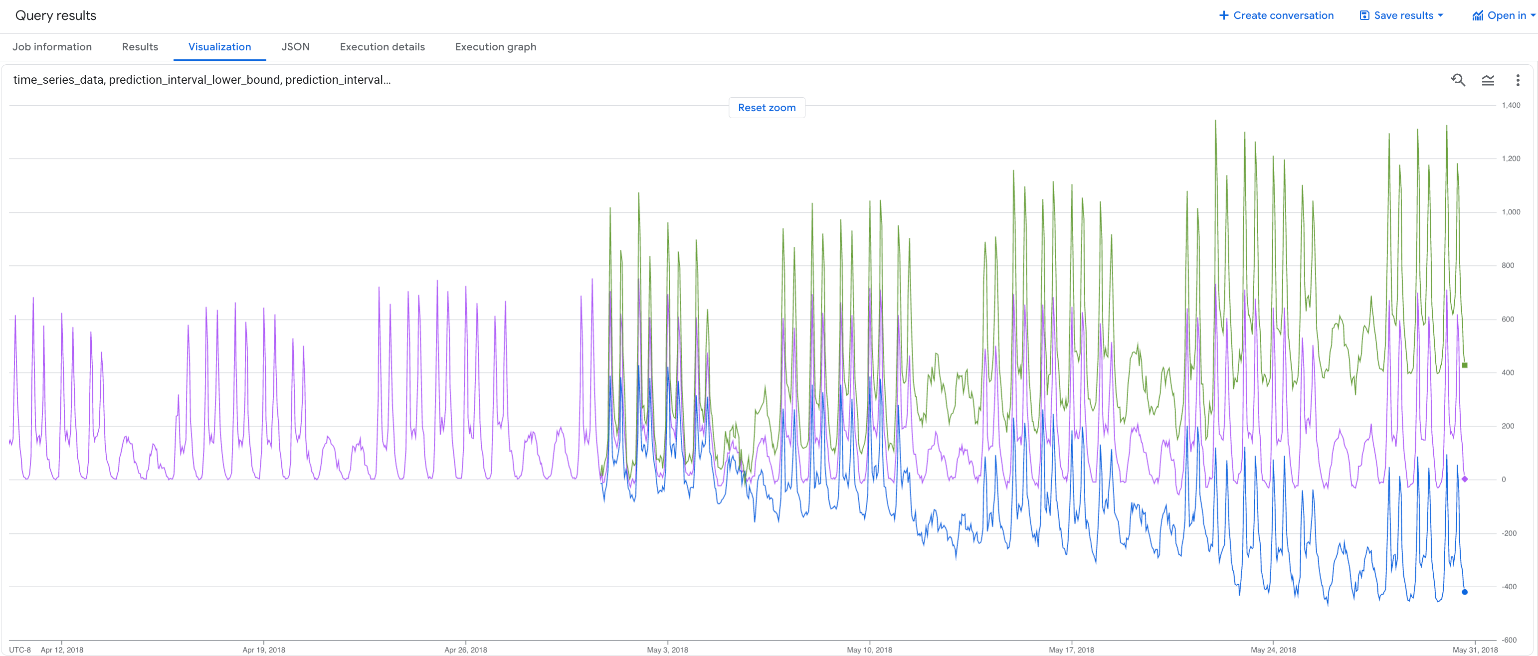Click the UTC-8 timezone label
Image resolution: width=1538 pixels, height=656 pixels.
(20, 650)
